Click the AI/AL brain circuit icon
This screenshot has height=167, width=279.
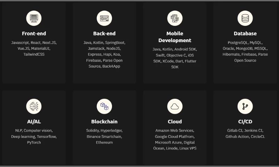(x=34, y=106)
